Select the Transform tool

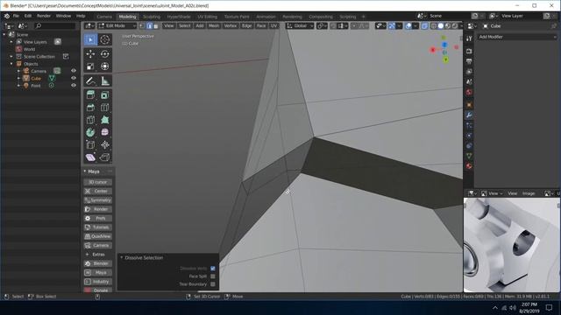[105, 66]
